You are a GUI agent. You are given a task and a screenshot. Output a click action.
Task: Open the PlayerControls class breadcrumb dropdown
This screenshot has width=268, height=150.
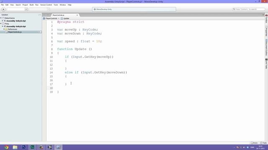[51, 18]
